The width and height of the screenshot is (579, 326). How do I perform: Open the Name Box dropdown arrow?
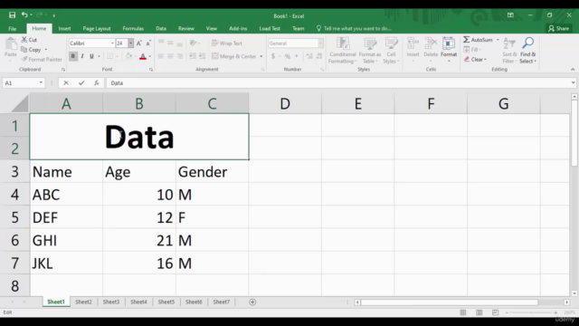coord(41,82)
